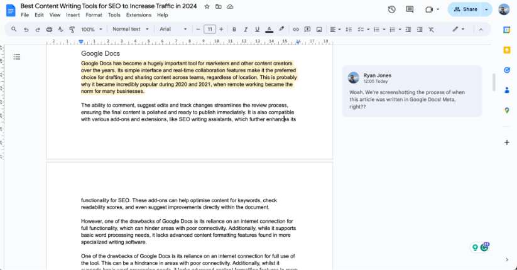517x270 pixels.
Task: Decrease the indent
Action: pyautogui.click(x=408, y=30)
